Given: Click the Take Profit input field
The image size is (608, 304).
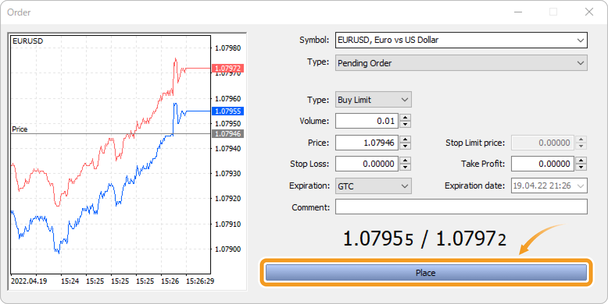Looking at the screenshot, I should point(543,164).
